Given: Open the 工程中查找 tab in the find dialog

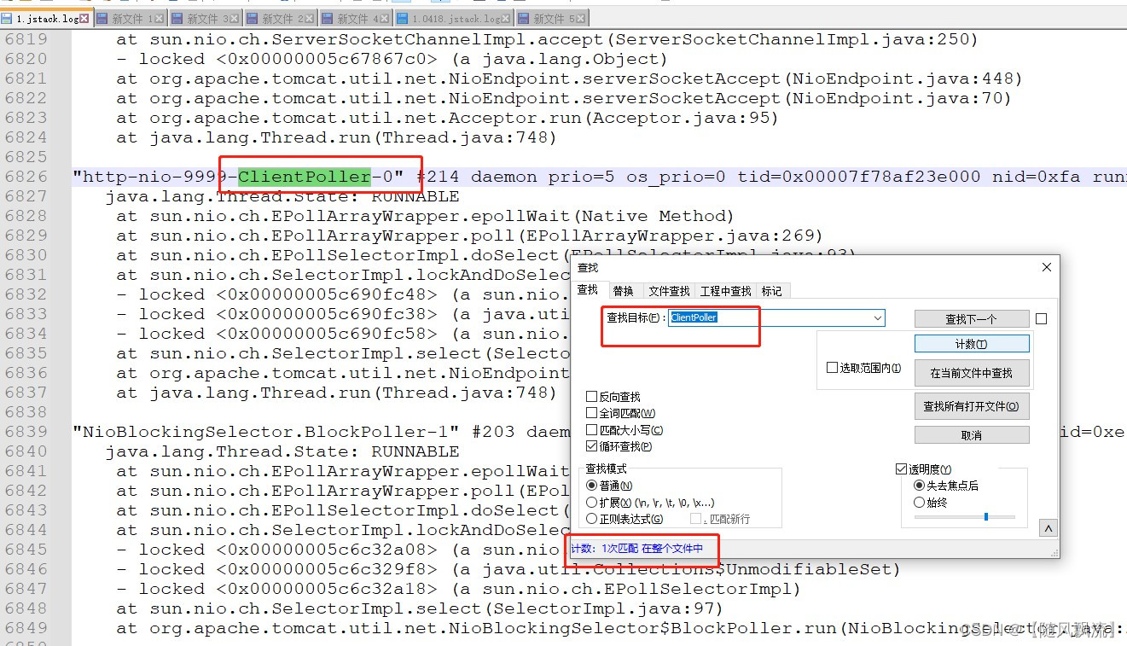Looking at the screenshot, I should pyautogui.click(x=725, y=291).
